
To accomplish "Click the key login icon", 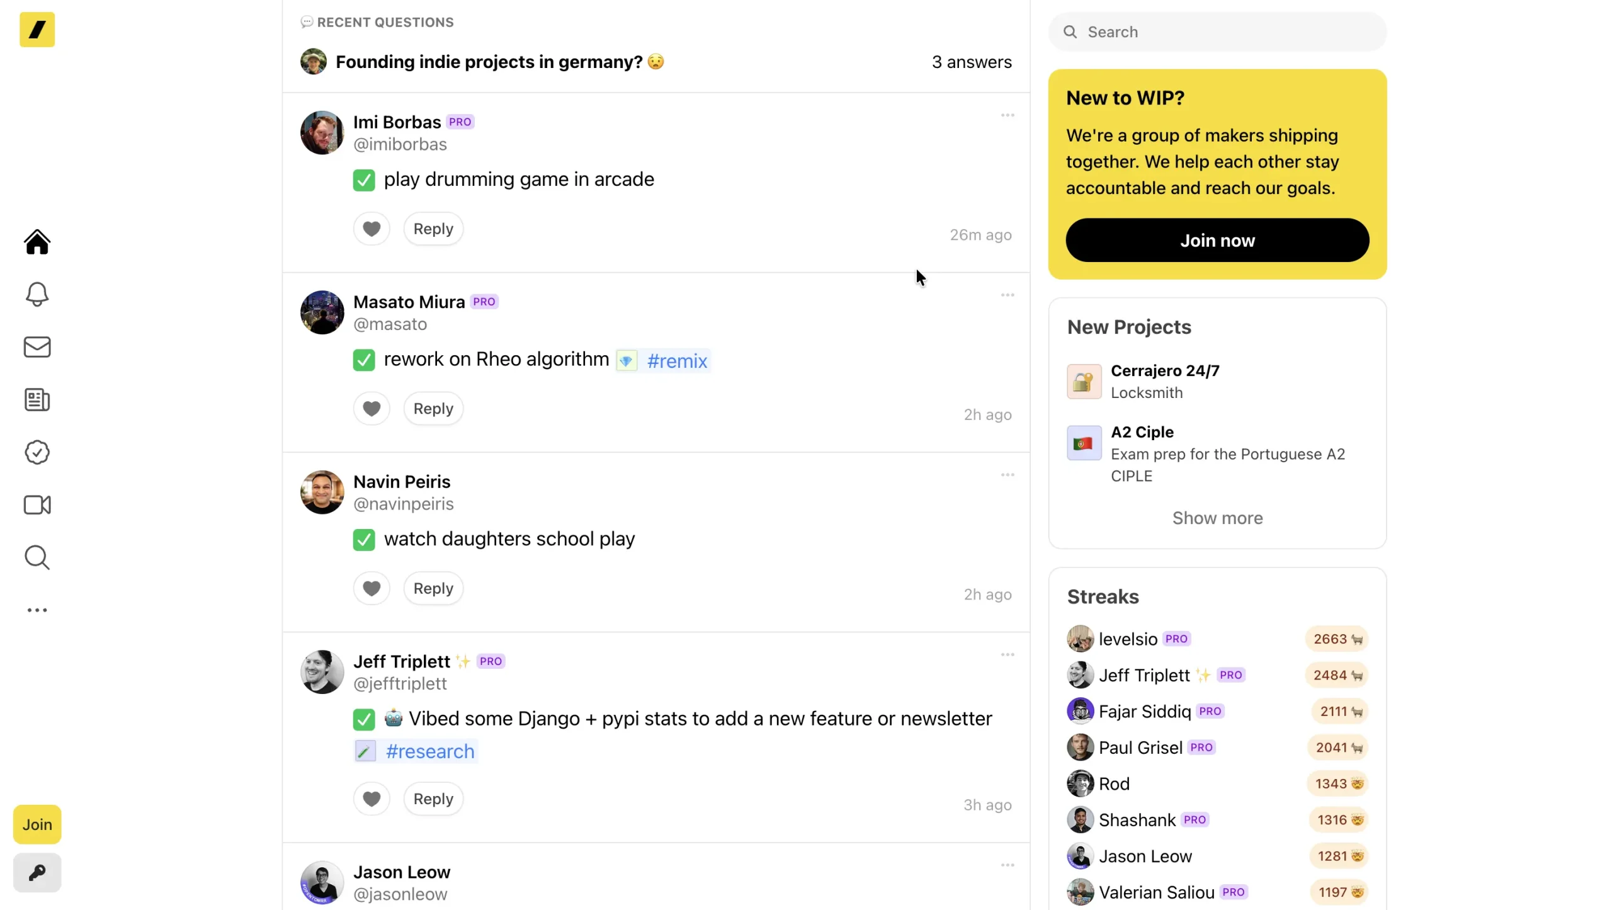I will (37, 873).
